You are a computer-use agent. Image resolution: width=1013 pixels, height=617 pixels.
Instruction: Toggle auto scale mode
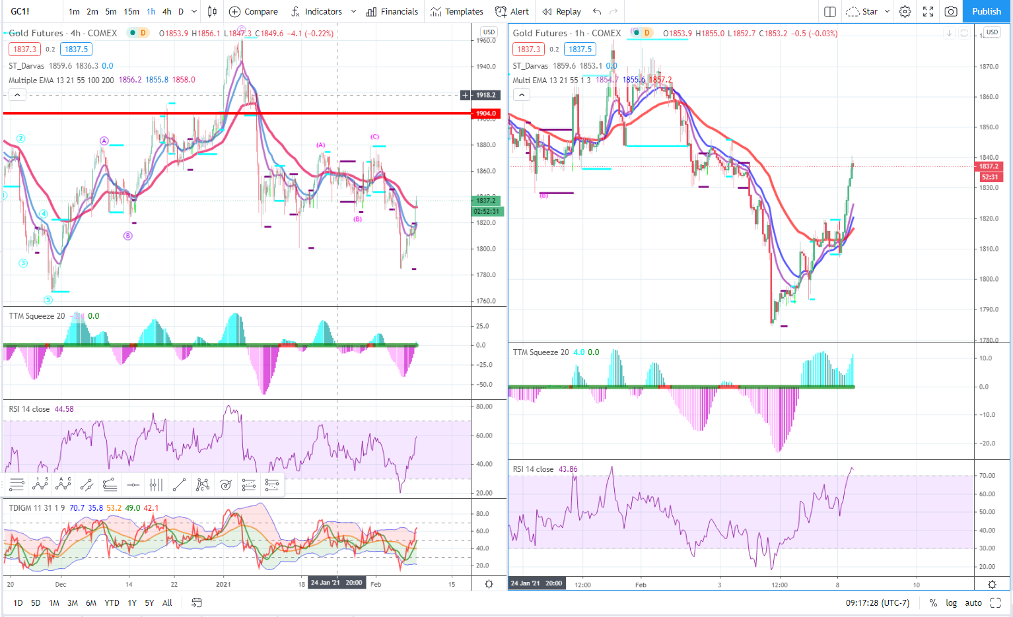(973, 602)
